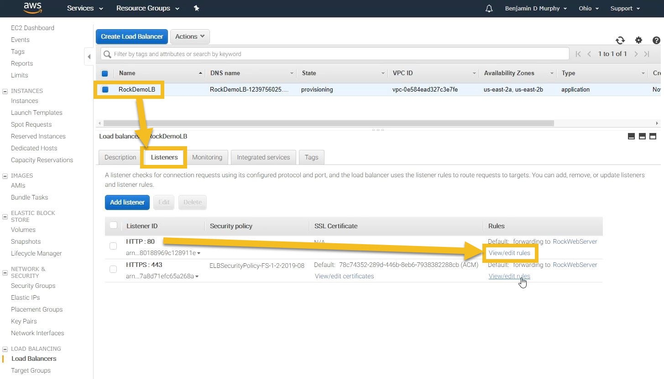The image size is (664, 379).
Task: Collapse the NETWORK & SECURITY section
Action: pos(5,272)
